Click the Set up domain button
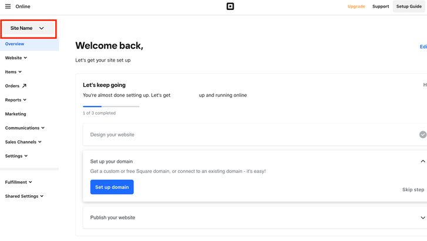The height and width of the screenshot is (241, 427). point(112,187)
